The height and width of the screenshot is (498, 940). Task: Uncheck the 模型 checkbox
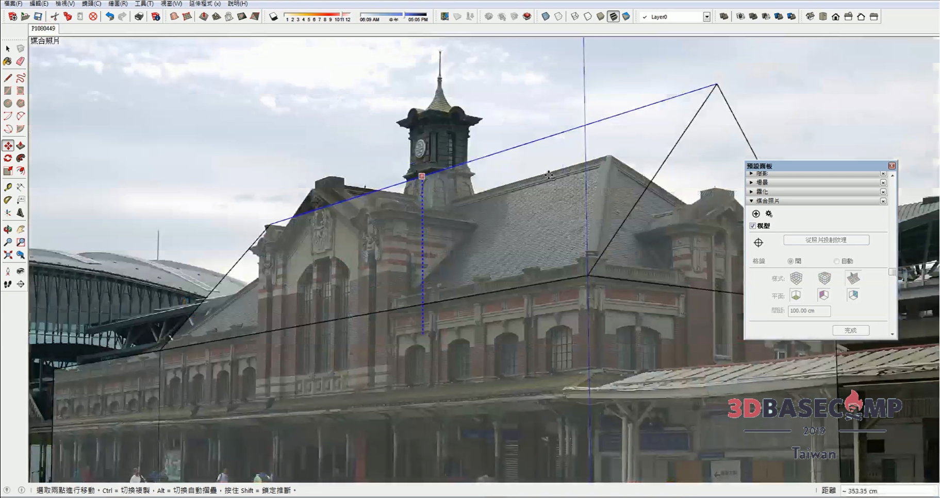753,226
